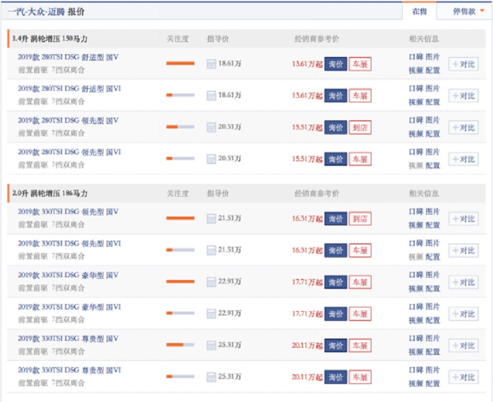
Task: Open 2019款 280TSI DSG 舒适型 国VI link
Action: 70,89
